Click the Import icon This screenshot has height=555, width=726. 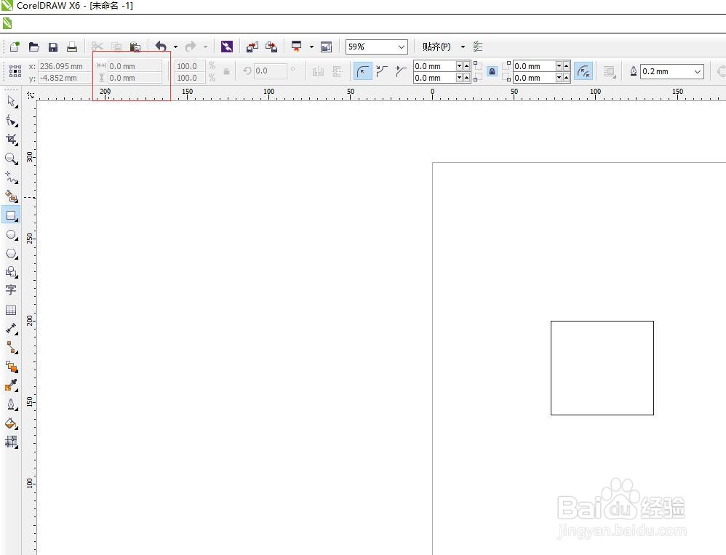pos(252,47)
